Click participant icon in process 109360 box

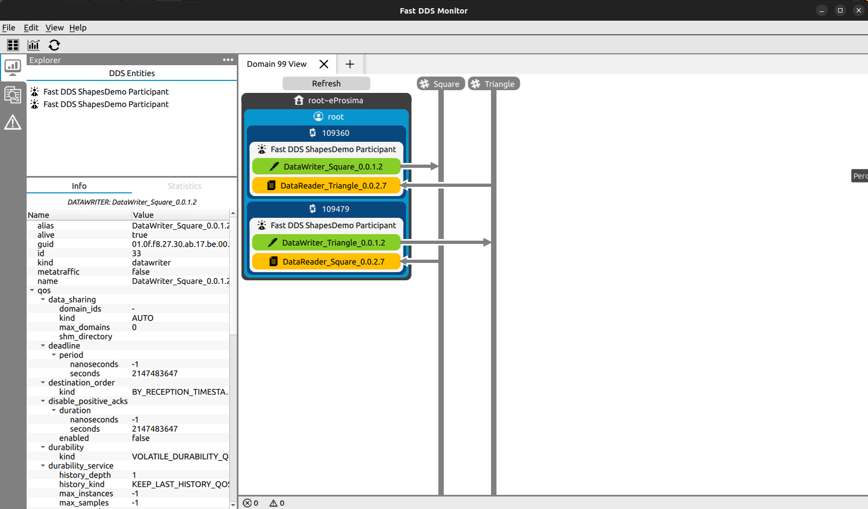[262, 149]
